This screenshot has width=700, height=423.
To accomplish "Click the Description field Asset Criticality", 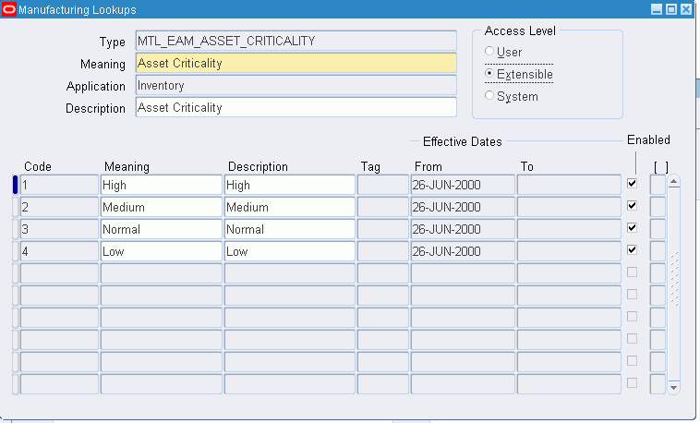I will [296, 107].
